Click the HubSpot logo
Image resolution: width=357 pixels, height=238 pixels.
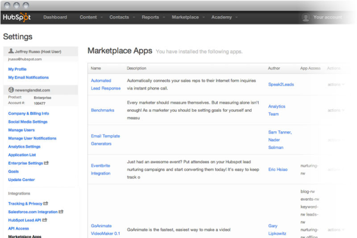(x=17, y=18)
